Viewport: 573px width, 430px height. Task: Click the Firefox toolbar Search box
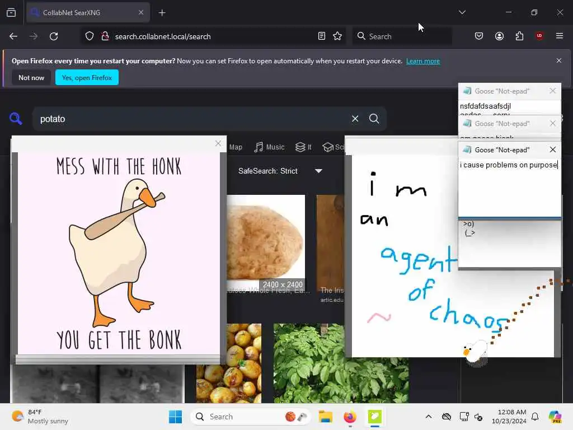(402, 36)
